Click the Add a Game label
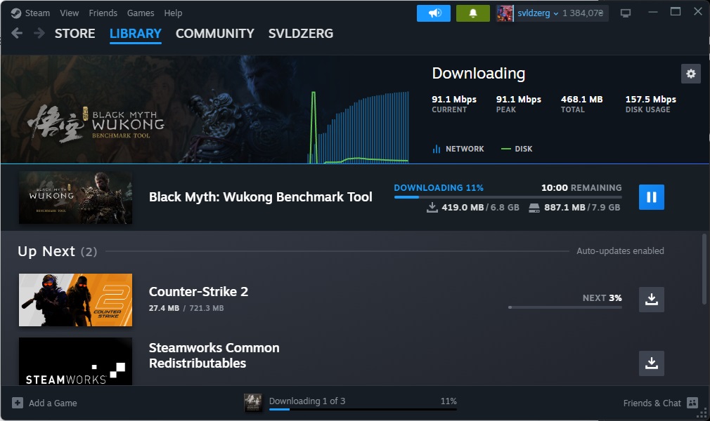Image resolution: width=710 pixels, height=421 pixels. [x=53, y=403]
